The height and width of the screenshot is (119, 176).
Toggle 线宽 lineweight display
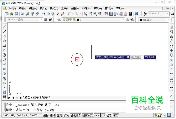tap(109, 115)
